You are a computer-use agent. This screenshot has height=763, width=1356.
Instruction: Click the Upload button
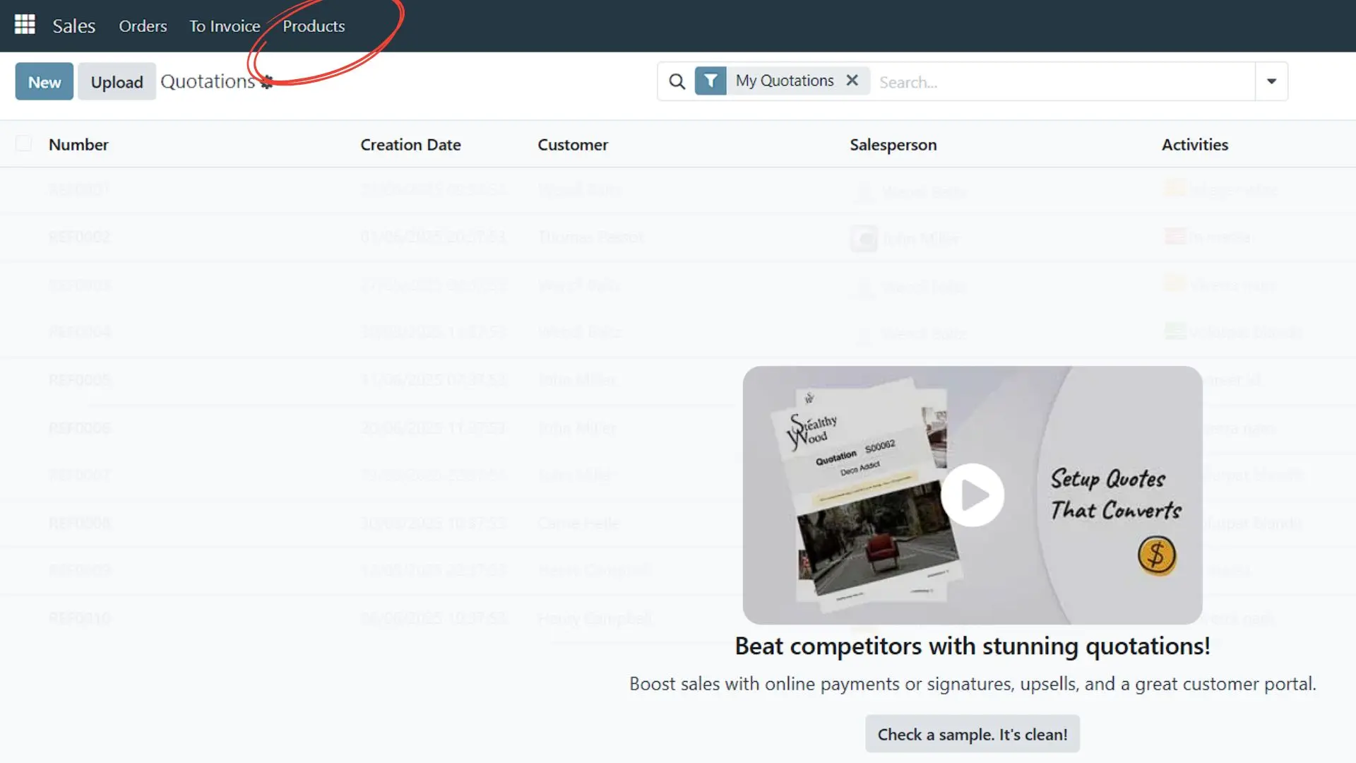[x=117, y=82]
